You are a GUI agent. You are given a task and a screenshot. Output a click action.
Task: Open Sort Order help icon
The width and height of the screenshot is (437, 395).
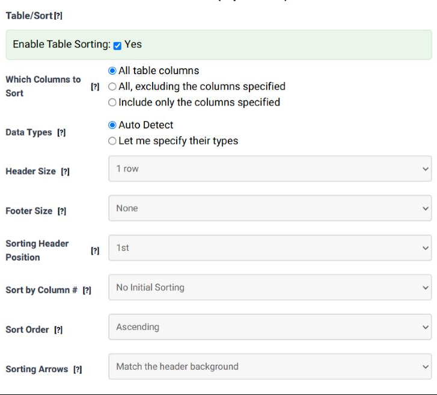click(x=58, y=330)
